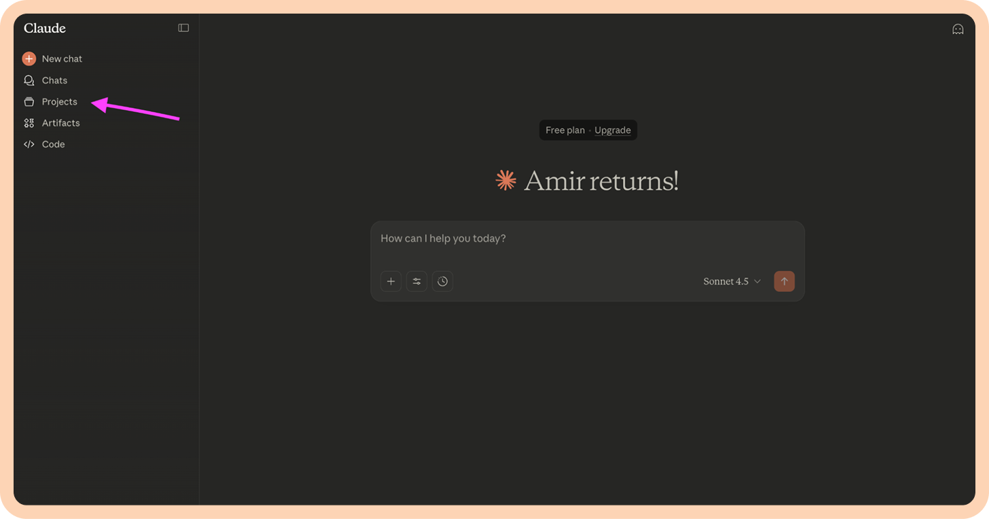Open the ghost incognito chat icon
Image resolution: width=989 pixels, height=519 pixels.
[958, 29]
